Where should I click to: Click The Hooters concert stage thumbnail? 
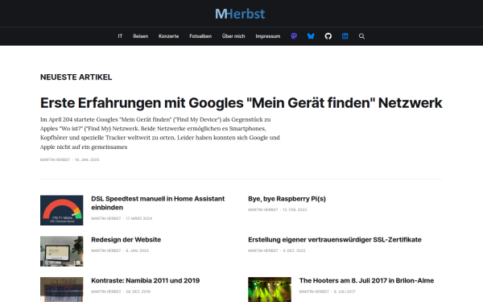click(270, 289)
